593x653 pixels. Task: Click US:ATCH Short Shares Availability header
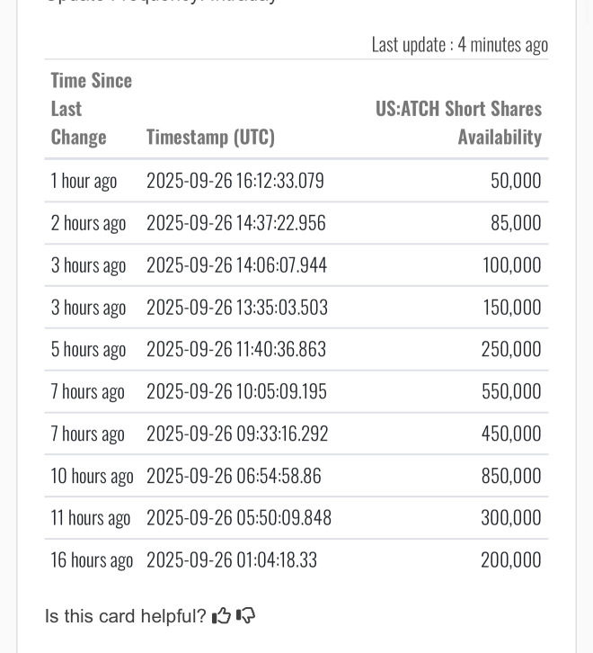click(458, 122)
